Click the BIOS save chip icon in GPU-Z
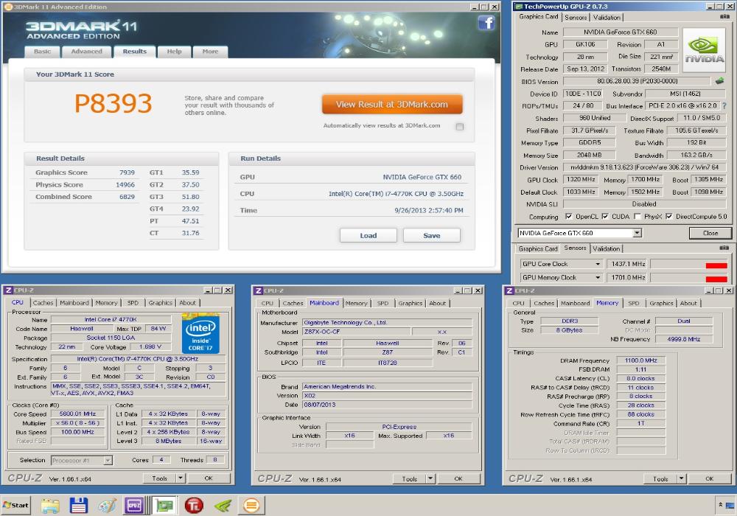 [719, 81]
